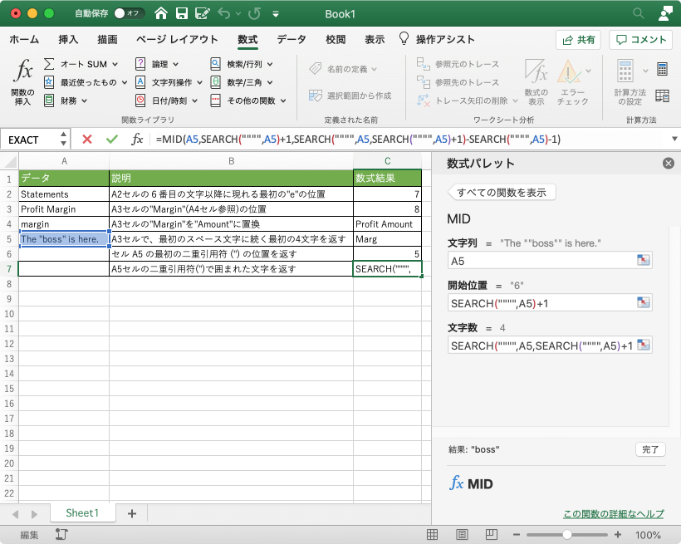
Task: Switch to the 校閲 tab
Action: click(336, 40)
